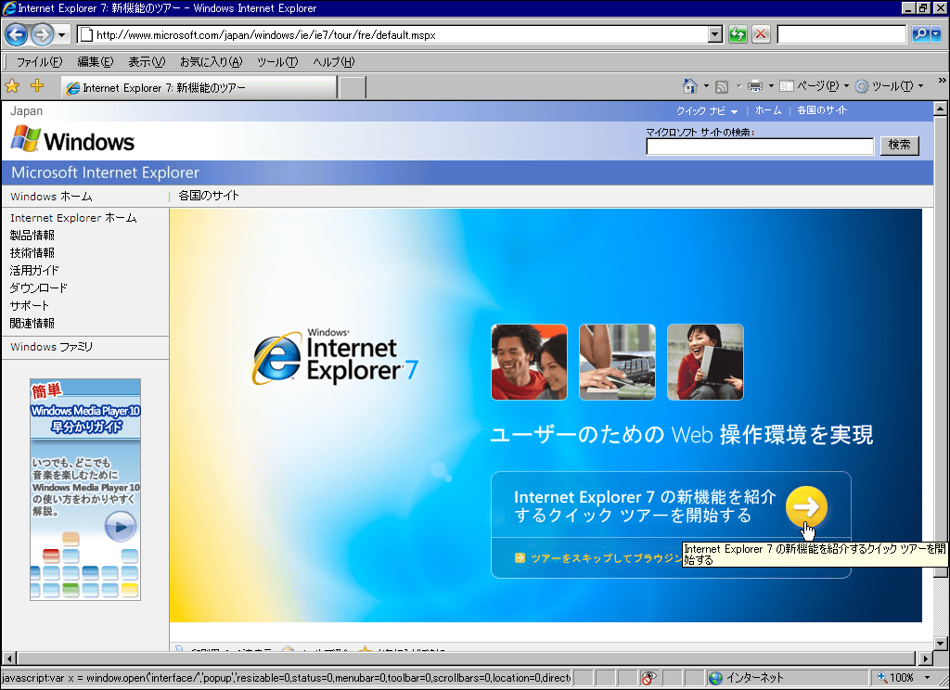Image resolution: width=950 pixels, height=690 pixels.
Task: Click the インターネット security zone indicator
Action: [745, 678]
